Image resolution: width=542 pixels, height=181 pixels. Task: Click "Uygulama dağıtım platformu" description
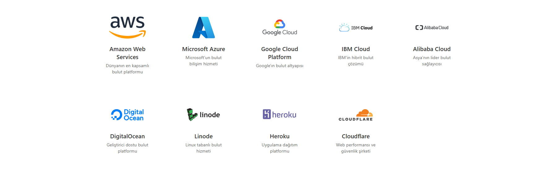pos(280,148)
